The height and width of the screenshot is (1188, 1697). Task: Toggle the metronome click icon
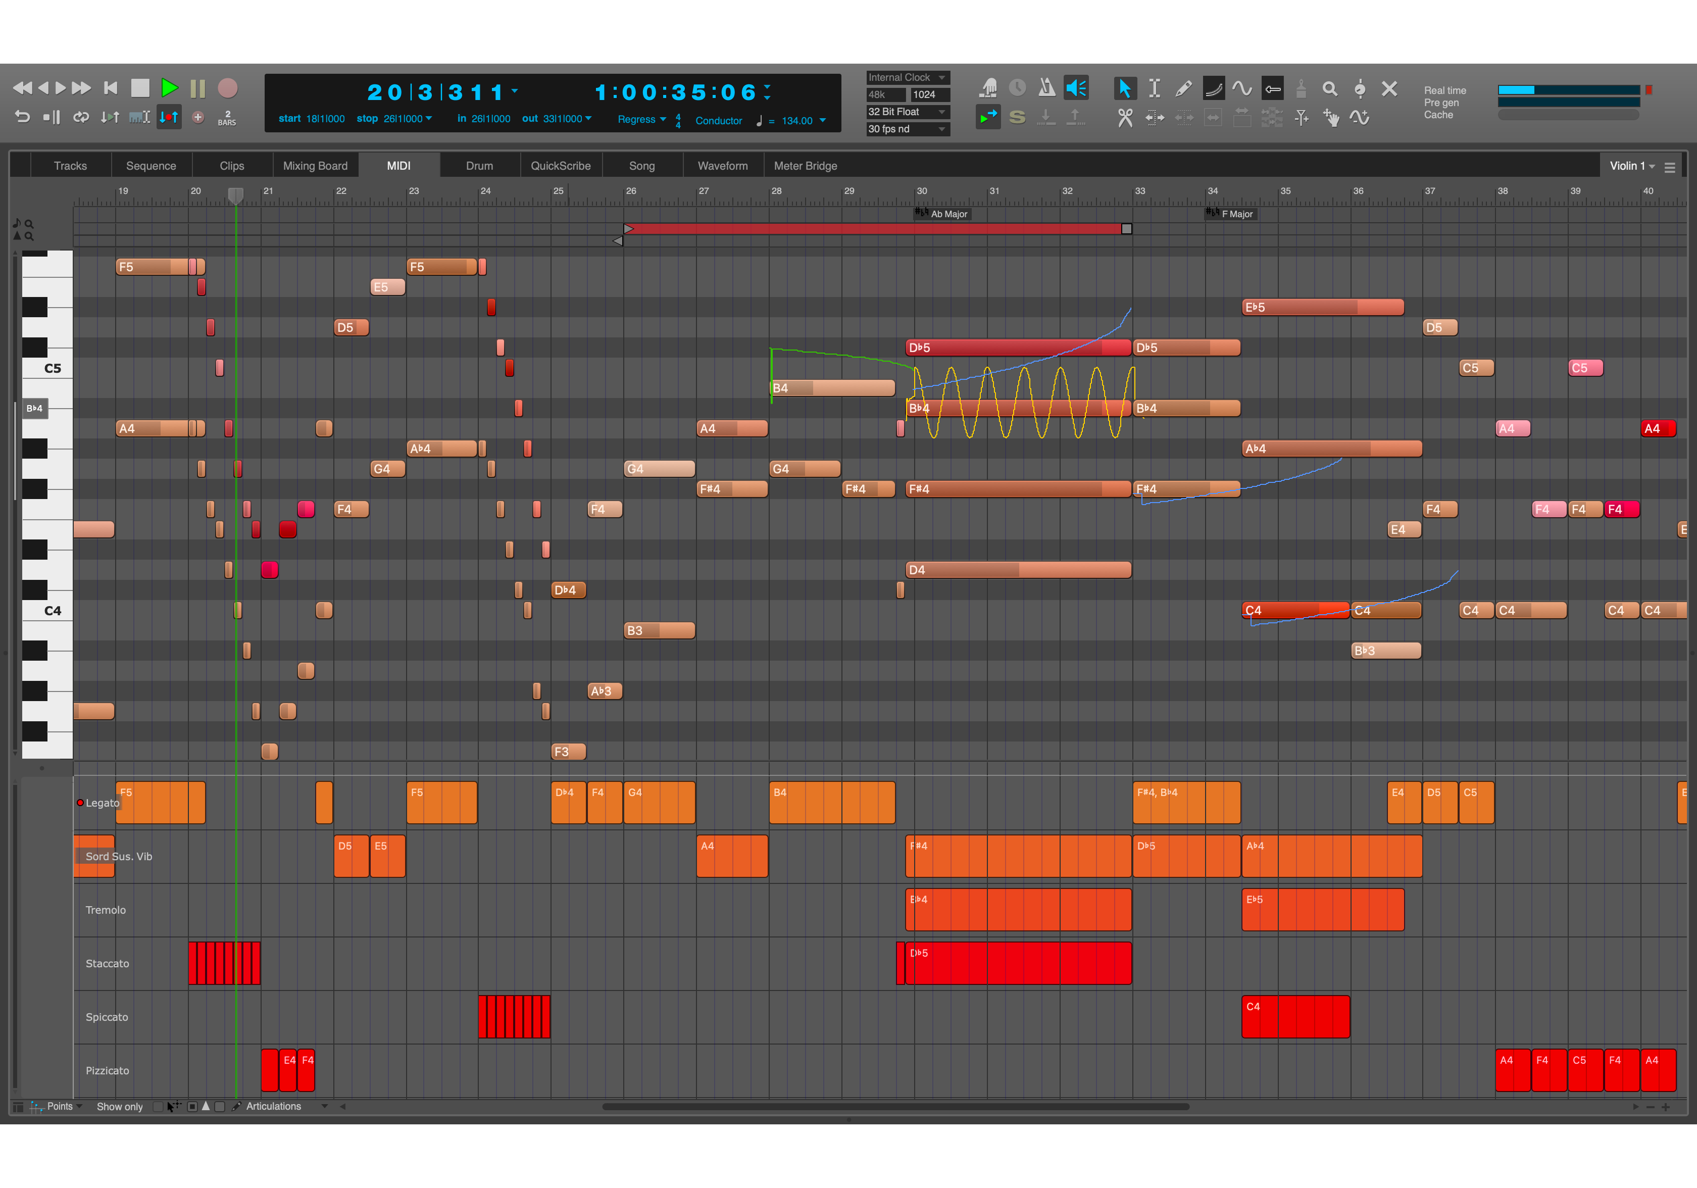coord(1046,88)
